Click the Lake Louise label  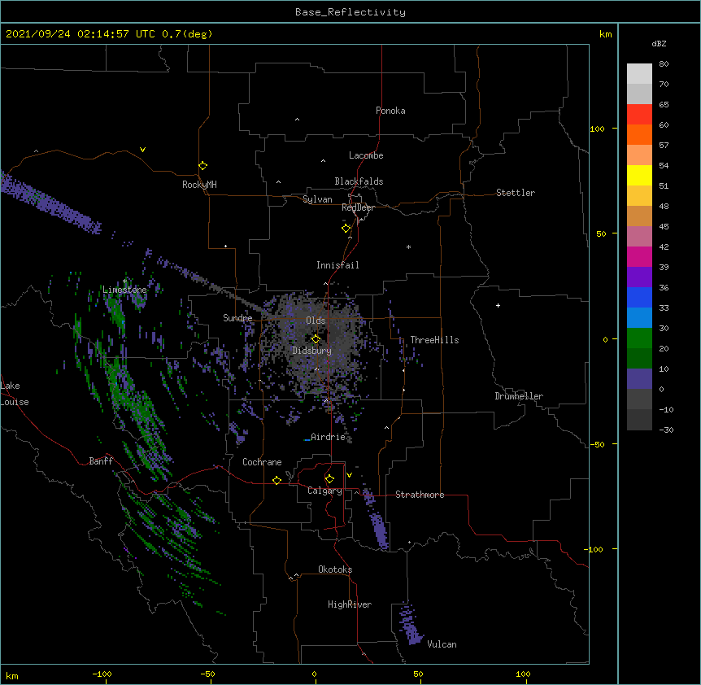15,394
